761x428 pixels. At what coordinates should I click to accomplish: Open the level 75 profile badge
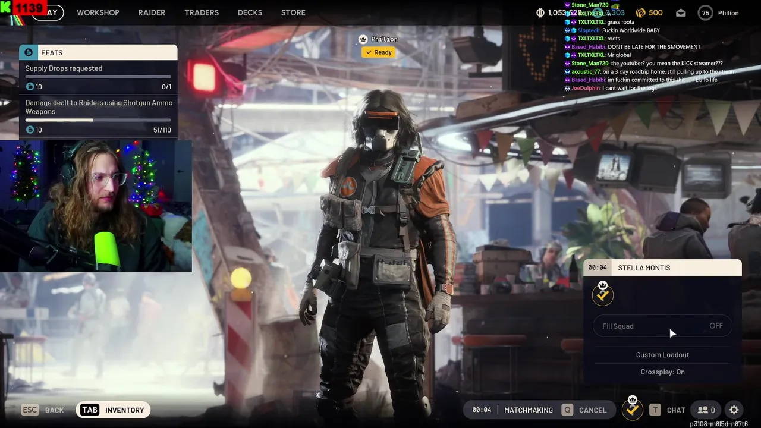coord(705,13)
